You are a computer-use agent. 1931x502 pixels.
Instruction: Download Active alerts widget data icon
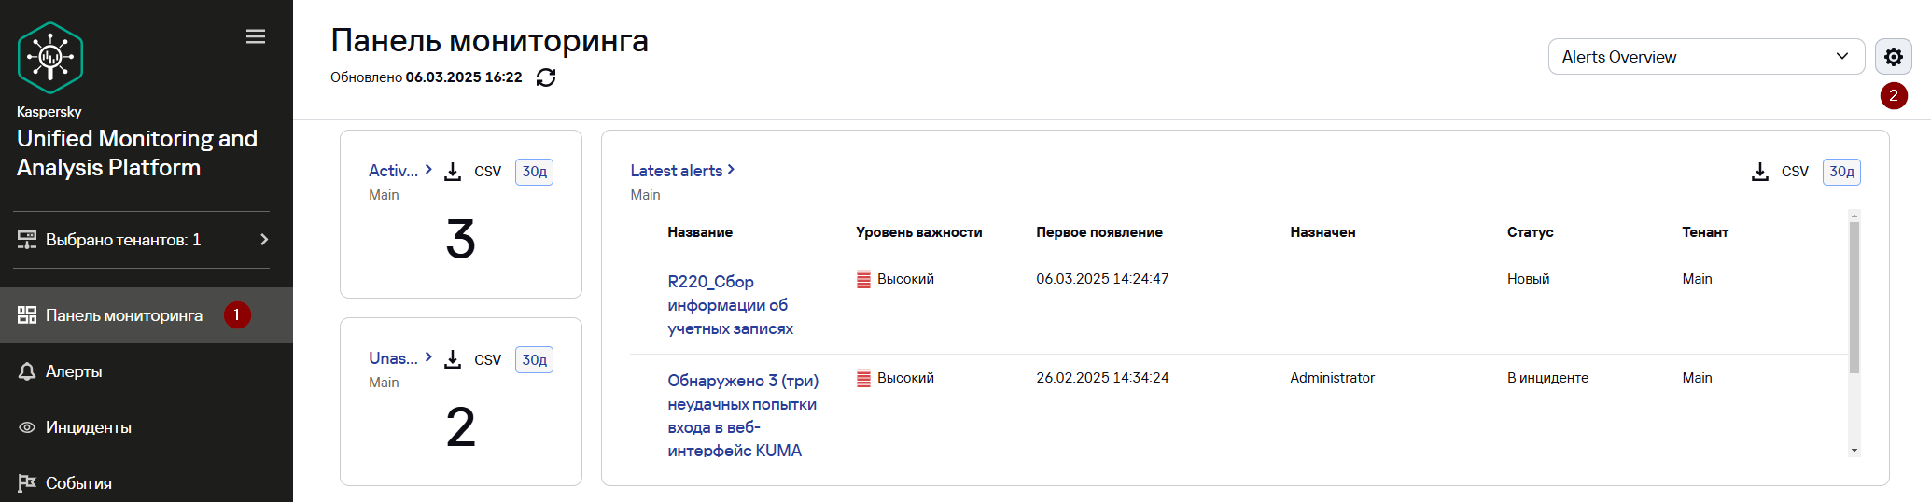click(x=453, y=172)
